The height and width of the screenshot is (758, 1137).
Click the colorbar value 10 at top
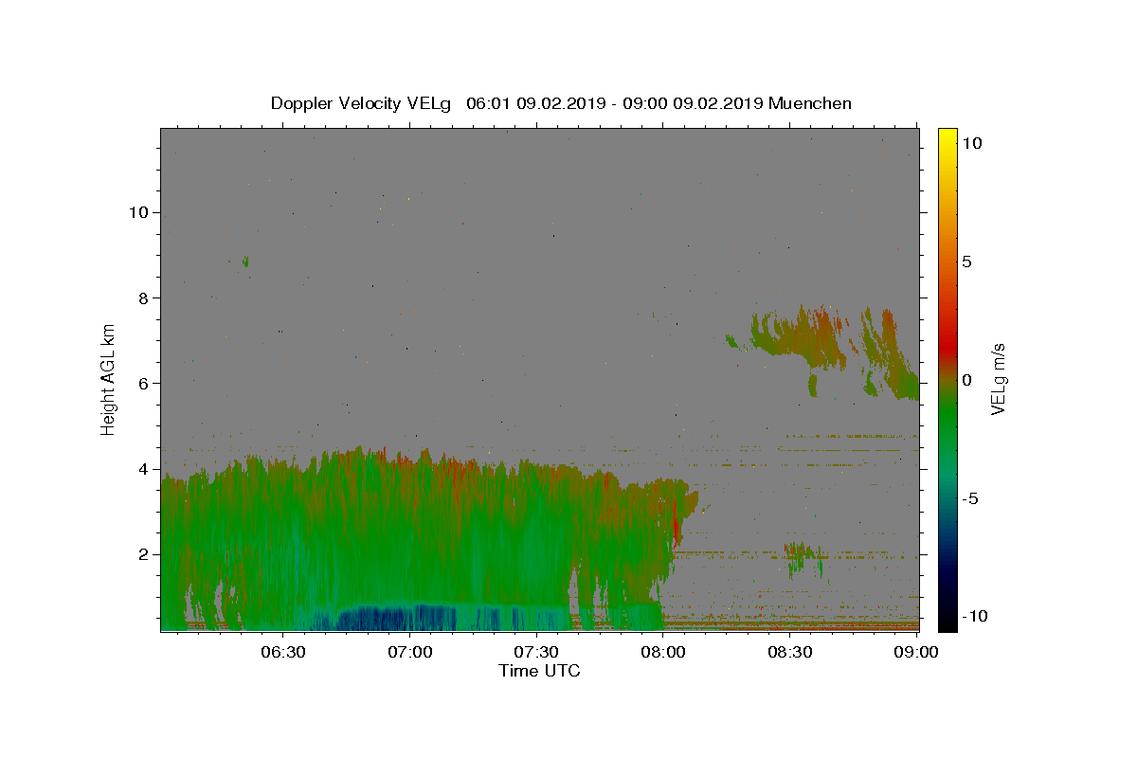972,143
